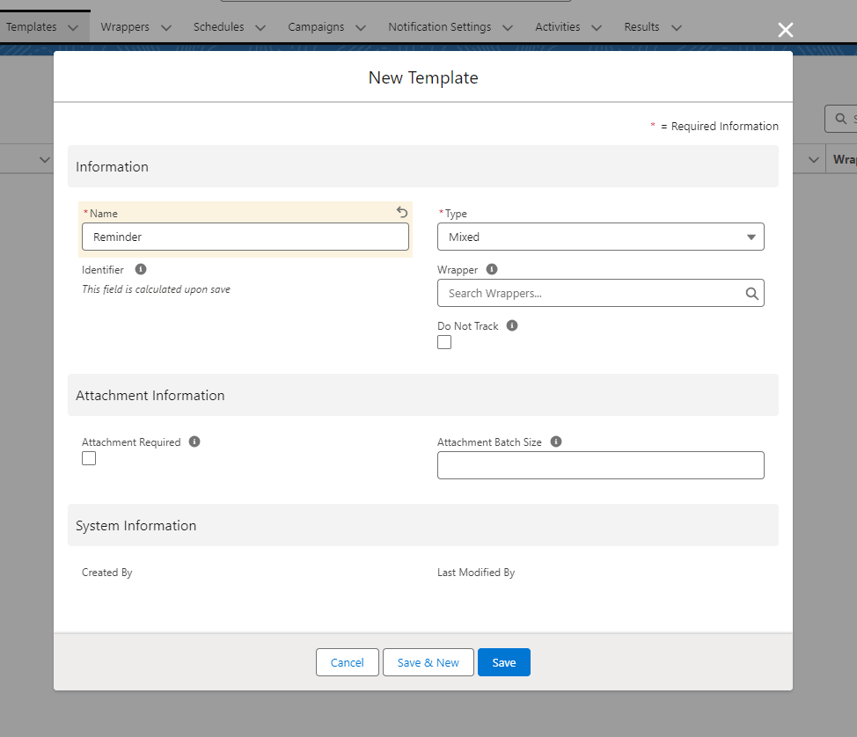Enable the Do Not Track checkbox
Screen dimensions: 857x737
[x=444, y=342]
